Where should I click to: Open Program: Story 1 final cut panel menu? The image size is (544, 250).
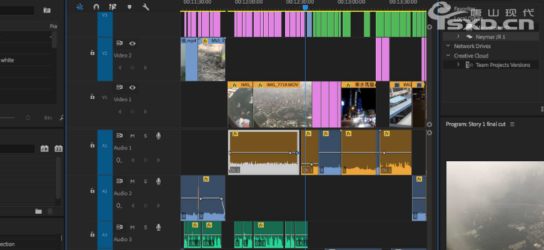point(512,124)
